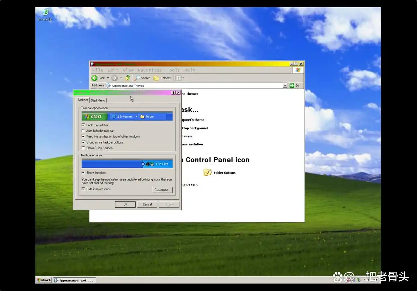
Task: Enable or disable Lock the taskbar
Action: coord(83,125)
